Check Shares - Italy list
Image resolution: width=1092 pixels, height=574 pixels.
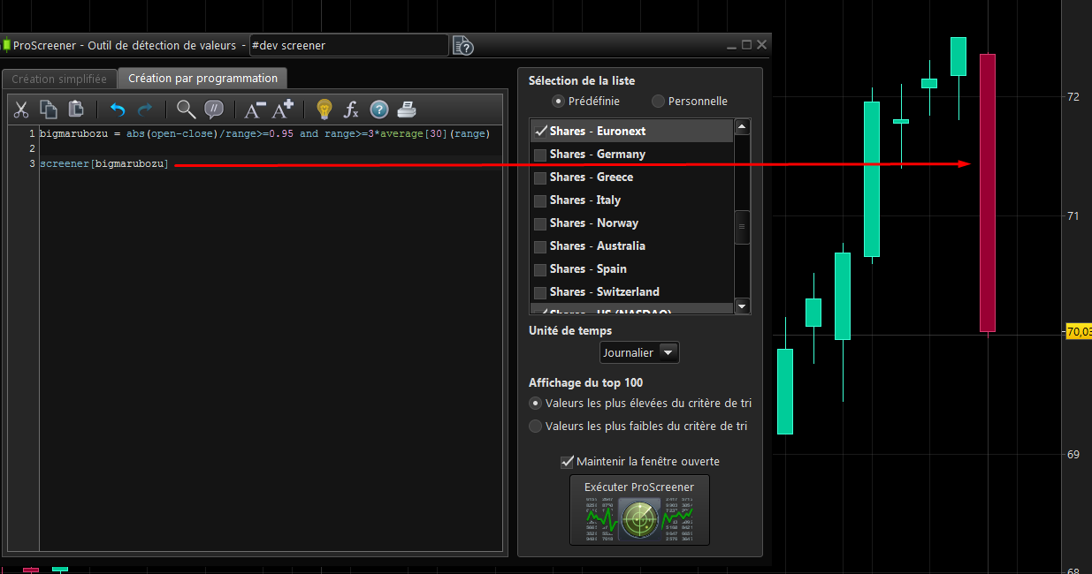coord(539,200)
